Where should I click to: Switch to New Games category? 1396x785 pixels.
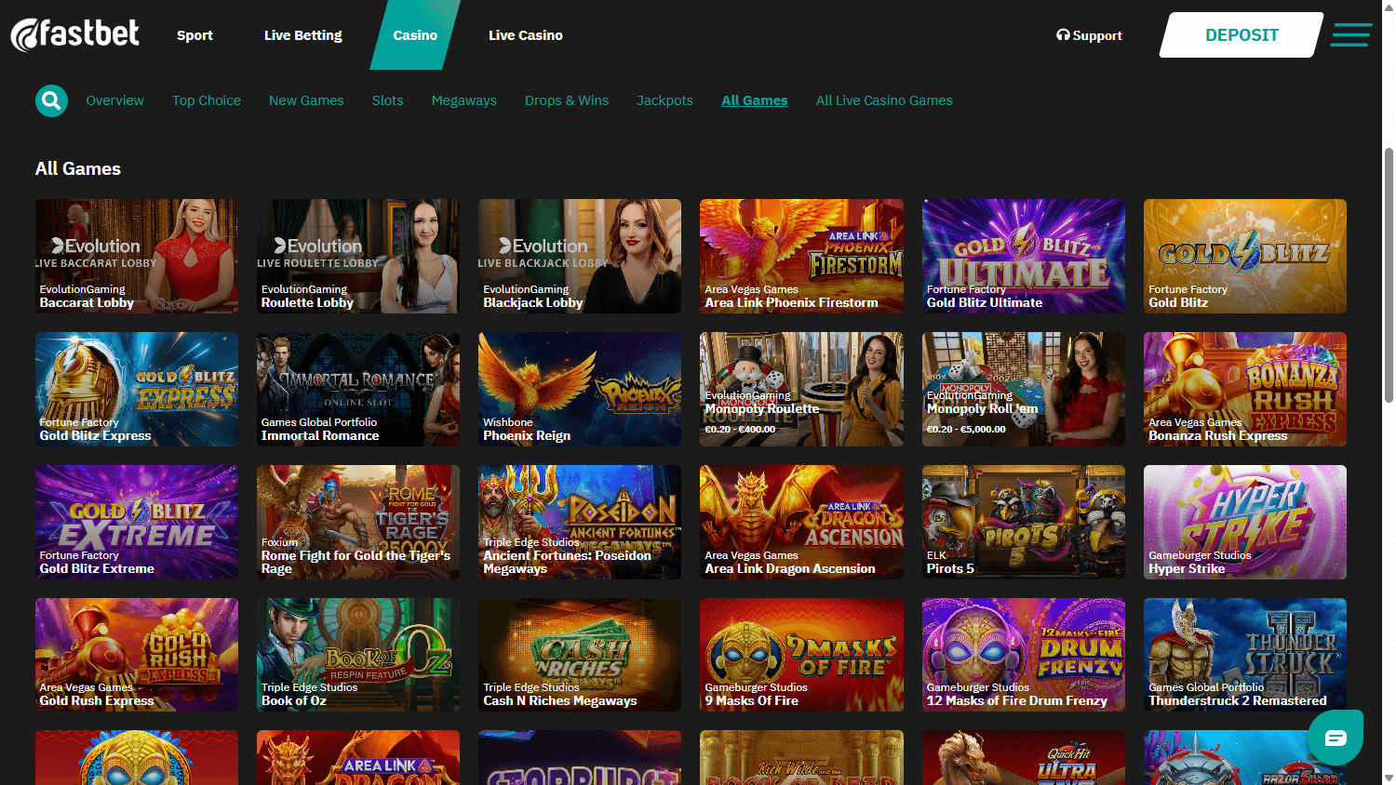pos(306,100)
